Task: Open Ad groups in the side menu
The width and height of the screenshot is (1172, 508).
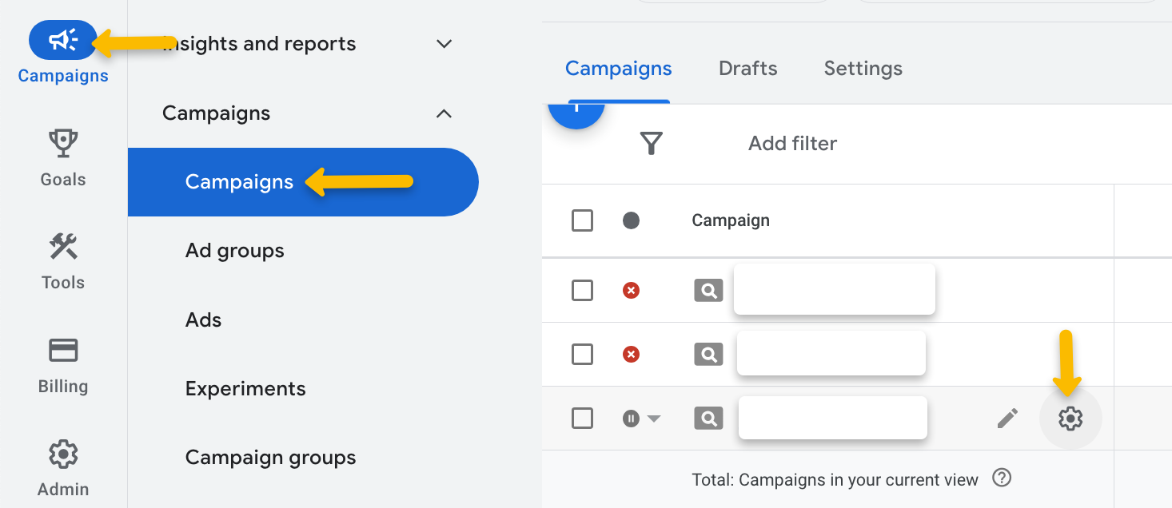Action: coord(235,251)
